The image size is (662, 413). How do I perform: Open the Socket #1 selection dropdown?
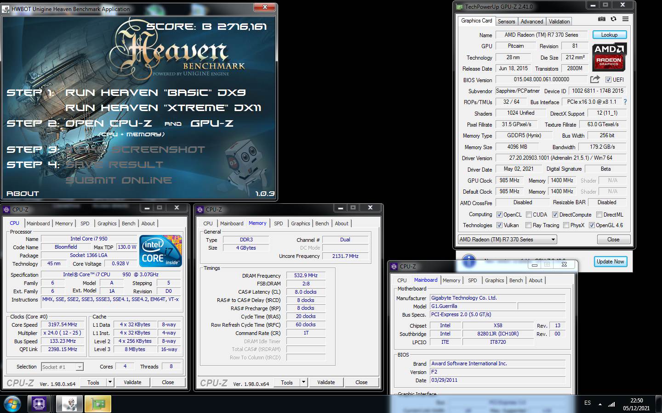coord(62,367)
